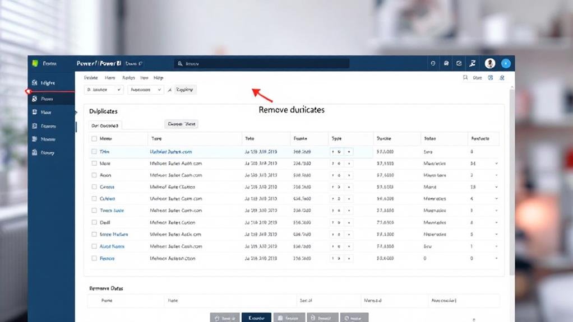Select the white tab under Duplicates heading
The width and height of the screenshot is (573, 322).
tap(105, 125)
